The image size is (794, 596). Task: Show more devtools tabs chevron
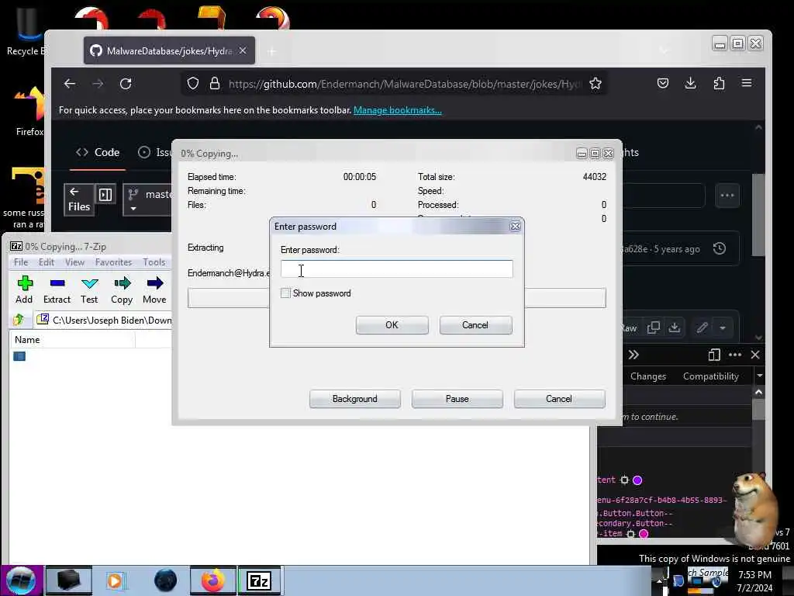(x=633, y=355)
